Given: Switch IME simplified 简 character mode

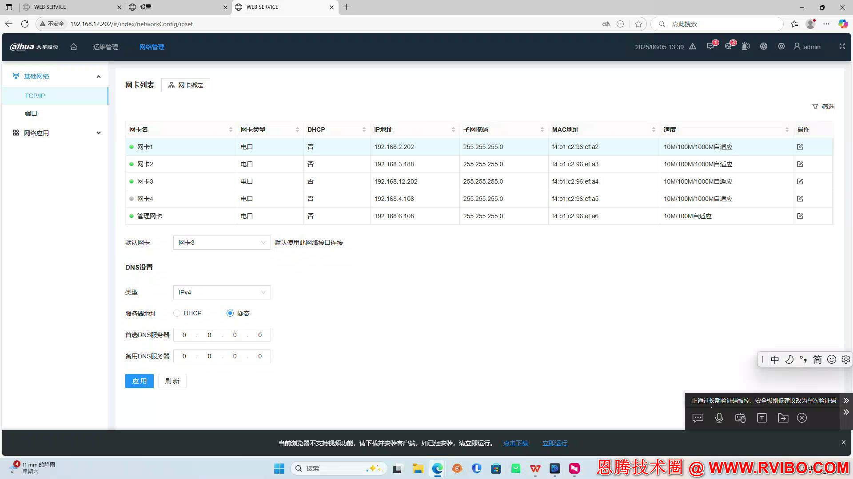Looking at the screenshot, I should click(x=817, y=359).
